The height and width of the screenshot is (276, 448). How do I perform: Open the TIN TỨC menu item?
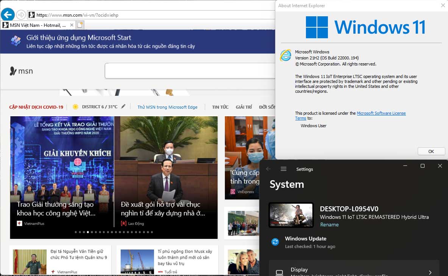[220, 107]
